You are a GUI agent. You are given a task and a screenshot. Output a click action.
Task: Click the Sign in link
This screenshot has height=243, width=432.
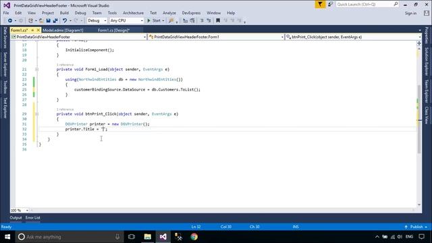click(x=410, y=13)
